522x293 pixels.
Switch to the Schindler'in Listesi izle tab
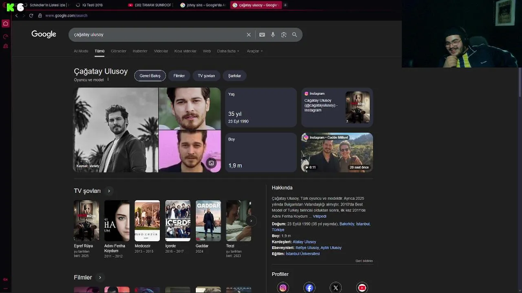(47, 5)
